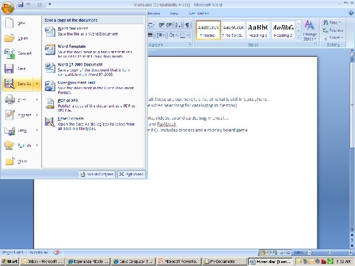This screenshot has width=355, height=266.
Task: Switch to the View ribbon tab
Action: (174, 13)
